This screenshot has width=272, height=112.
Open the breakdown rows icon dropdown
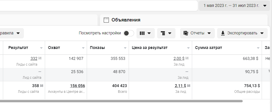point(163,33)
